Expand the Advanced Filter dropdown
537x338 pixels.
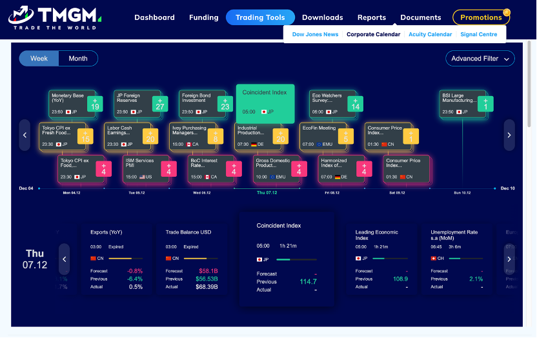click(x=480, y=59)
